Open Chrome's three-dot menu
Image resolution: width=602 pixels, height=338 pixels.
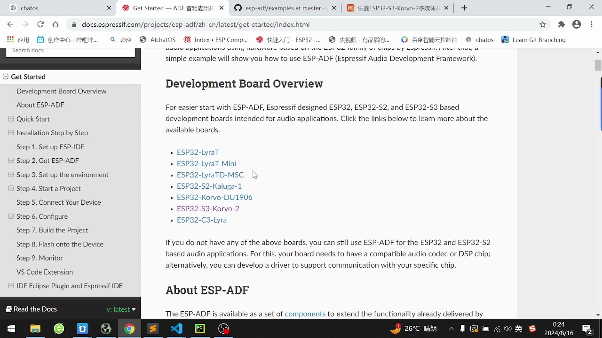pos(592,24)
